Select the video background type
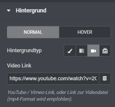This screenshot has width=115, height=107. coord(93,51)
